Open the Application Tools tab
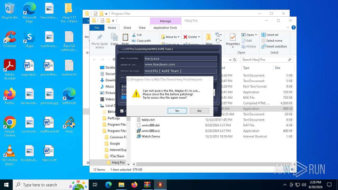338x190 pixels. click(x=165, y=28)
